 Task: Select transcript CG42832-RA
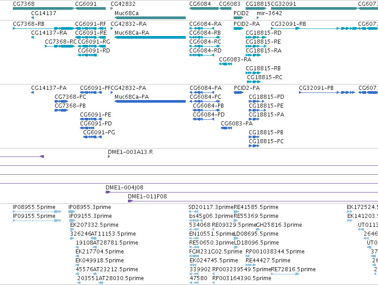128,24
